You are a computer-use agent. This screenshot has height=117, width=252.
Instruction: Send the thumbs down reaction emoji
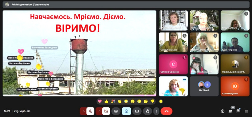click(152, 101)
